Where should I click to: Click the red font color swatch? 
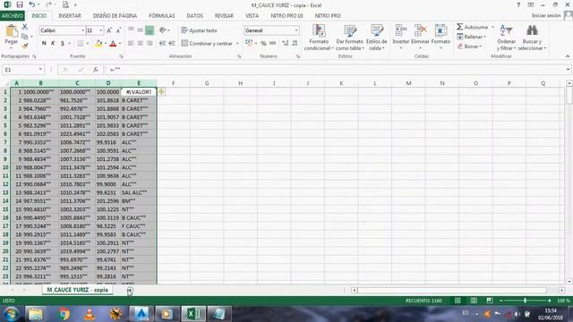[114, 44]
